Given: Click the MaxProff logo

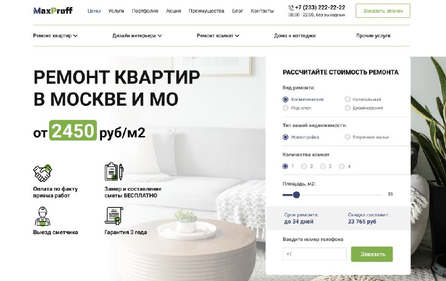Looking at the screenshot, I should pos(53,11).
